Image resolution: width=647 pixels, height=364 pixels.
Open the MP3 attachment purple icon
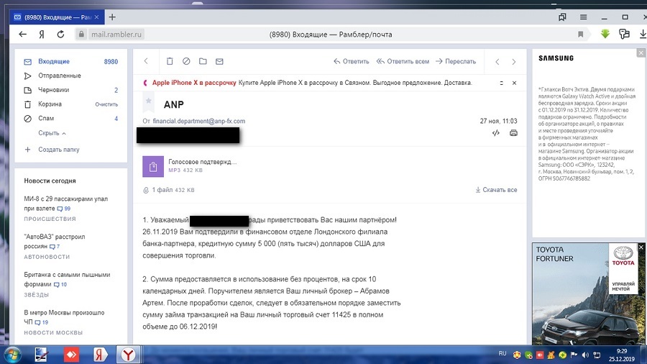[x=153, y=166]
